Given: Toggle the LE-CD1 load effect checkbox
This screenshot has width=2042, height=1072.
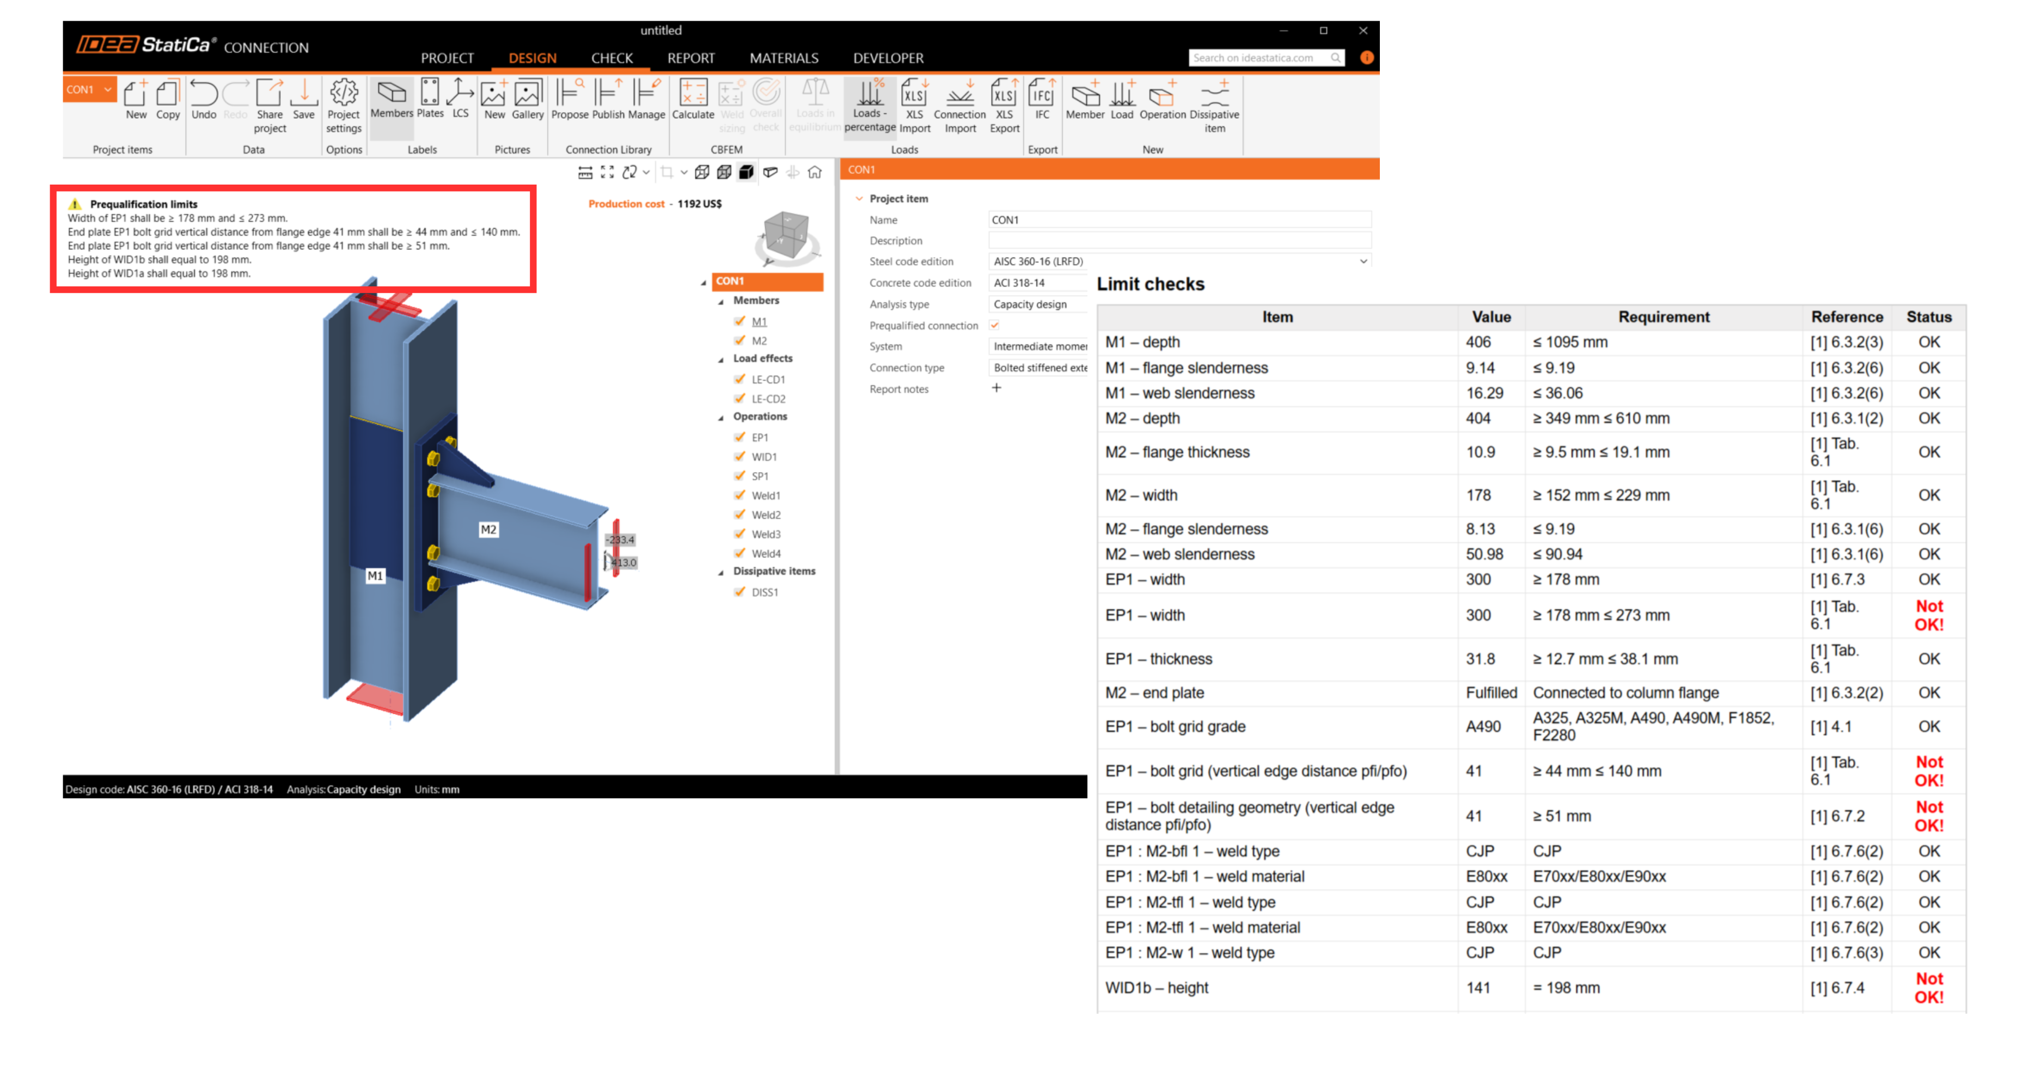Looking at the screenshot, I should 739,379.
